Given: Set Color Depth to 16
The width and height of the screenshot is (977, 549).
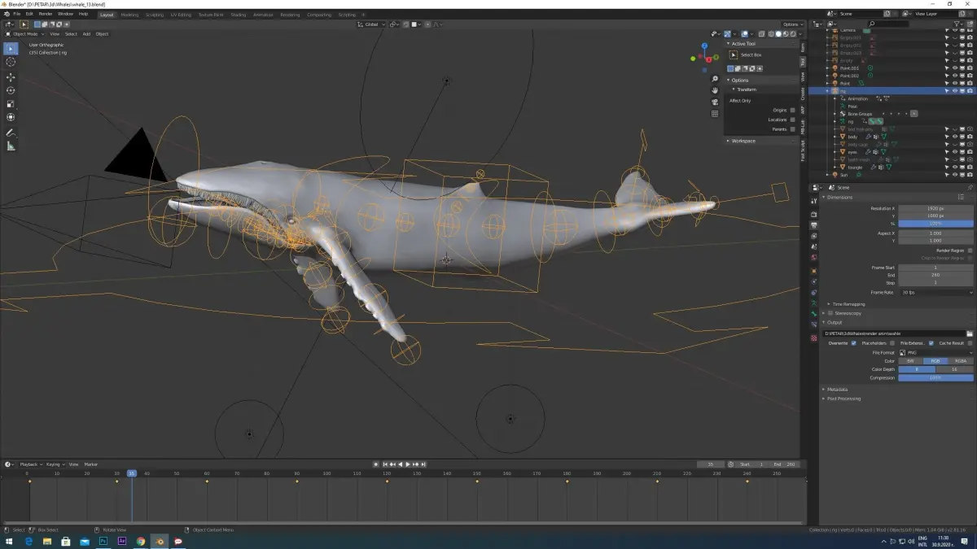Looking at the screenshot, I should [x=954, y=369].
